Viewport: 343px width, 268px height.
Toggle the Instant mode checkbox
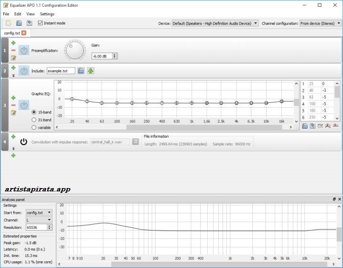40,23
